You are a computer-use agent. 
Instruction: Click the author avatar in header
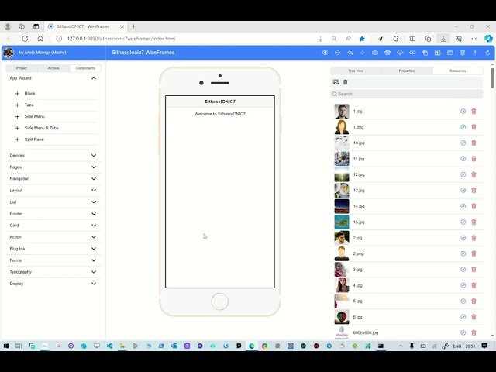pyautogui.click(x=9, y=53)
